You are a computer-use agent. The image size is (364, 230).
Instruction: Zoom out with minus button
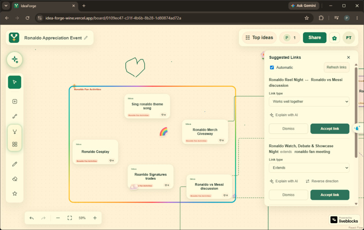[x=58, y=218]
